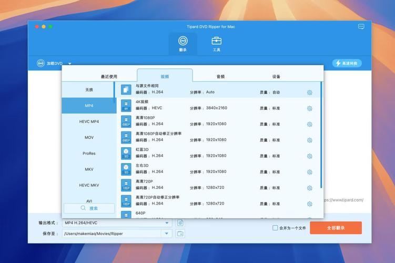Click the 加载DVD disc icon
Screen dimensions: 395x263
tap(40, 63)
